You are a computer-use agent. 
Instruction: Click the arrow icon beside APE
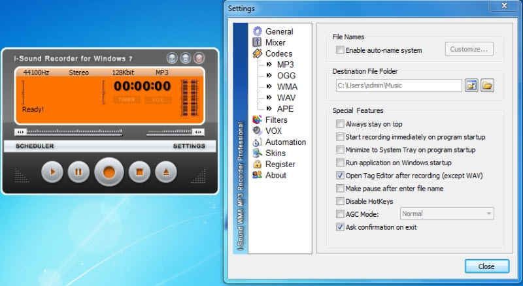tap(269, 108)
